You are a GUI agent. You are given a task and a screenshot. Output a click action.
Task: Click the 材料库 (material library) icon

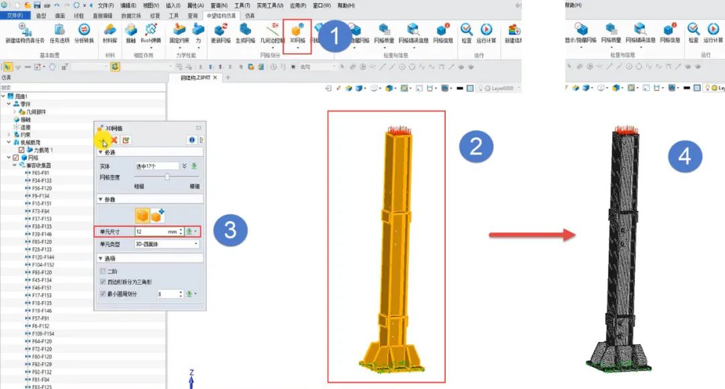[109, 32]
